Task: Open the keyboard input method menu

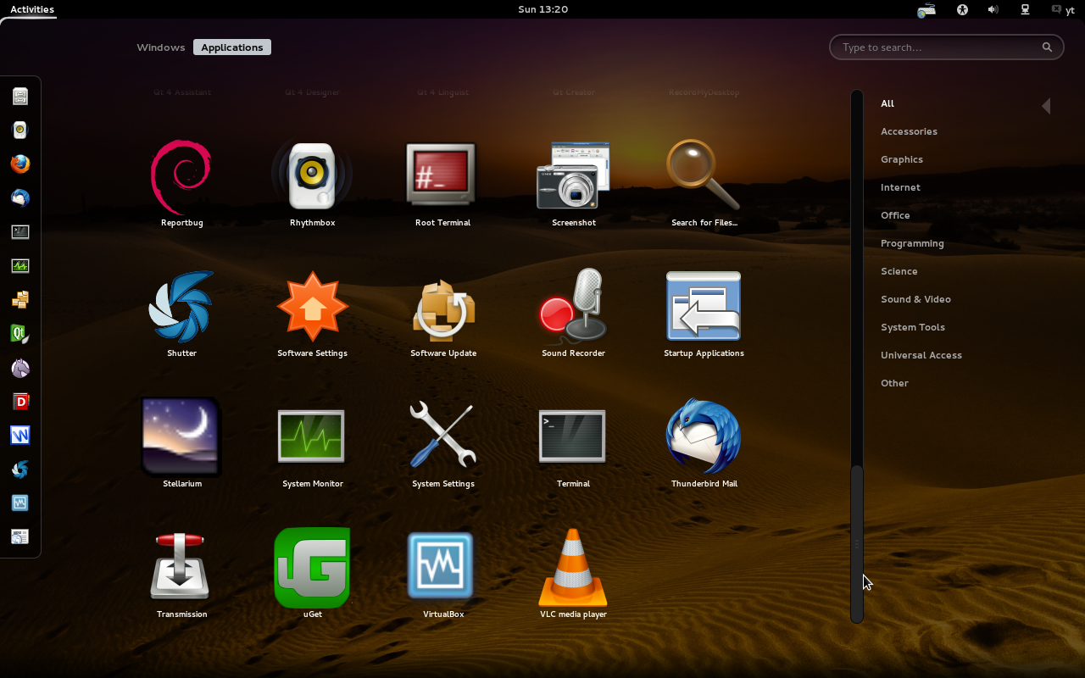Action: [x=926, y=10]
